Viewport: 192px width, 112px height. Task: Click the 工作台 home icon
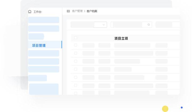[30, 12]
